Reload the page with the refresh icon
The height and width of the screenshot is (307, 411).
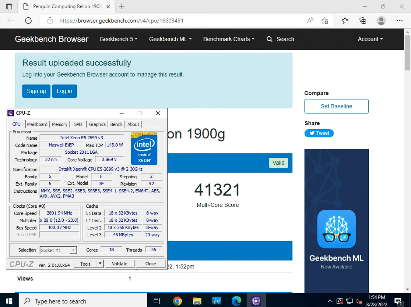pos(28,20)
